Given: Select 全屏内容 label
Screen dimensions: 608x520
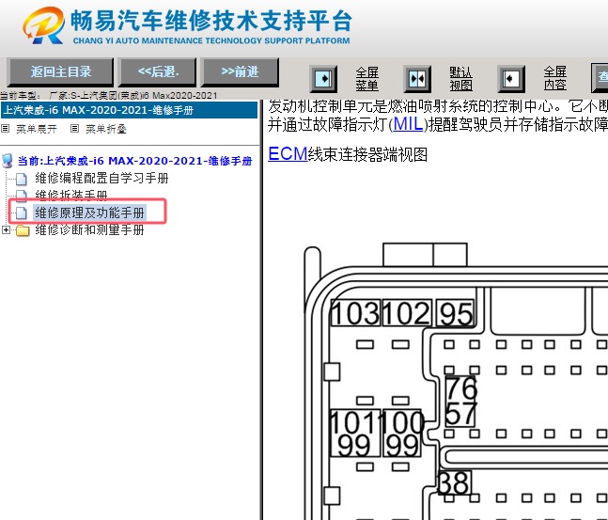Looking at the screenshot, I should pyautogui.click(x=554, y=79).
